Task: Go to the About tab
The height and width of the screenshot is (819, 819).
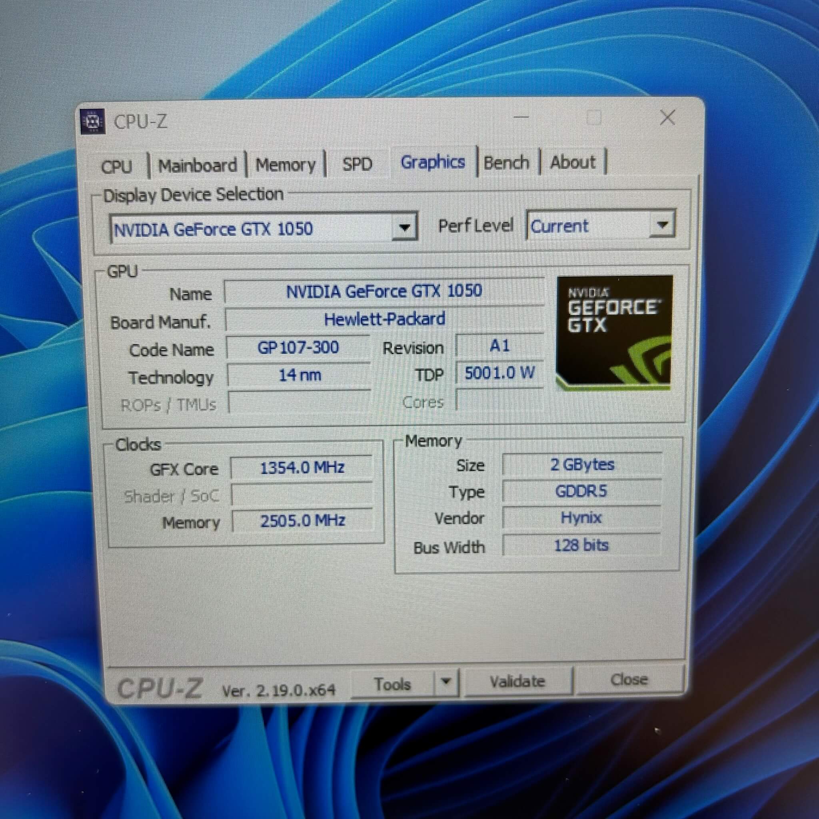Action: [x=573, y=162]
